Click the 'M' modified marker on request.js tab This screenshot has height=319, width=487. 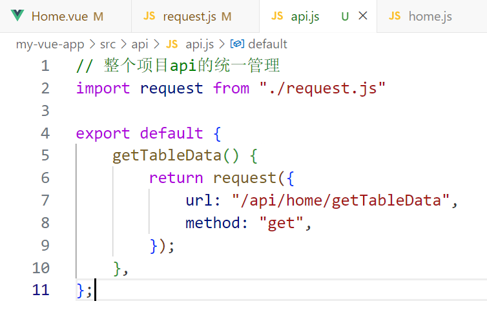(x=227, y=16)
